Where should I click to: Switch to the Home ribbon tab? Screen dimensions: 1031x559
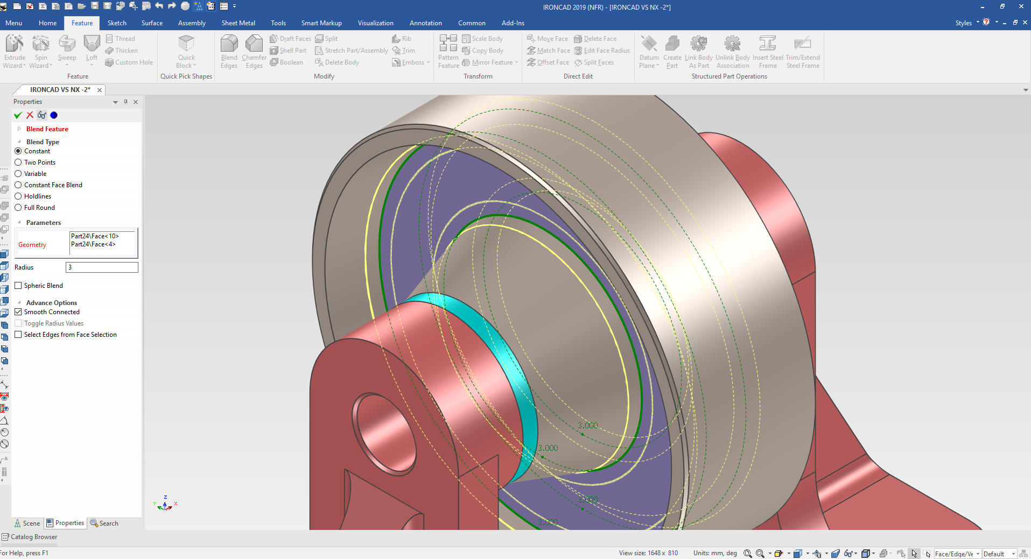click(47, 23)
